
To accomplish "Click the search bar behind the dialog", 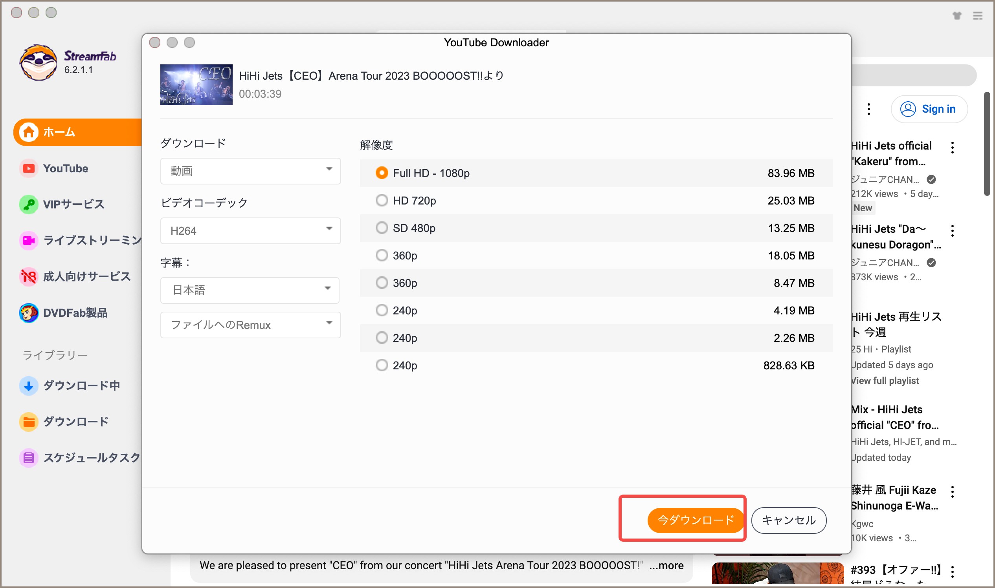I will [914, 75].
